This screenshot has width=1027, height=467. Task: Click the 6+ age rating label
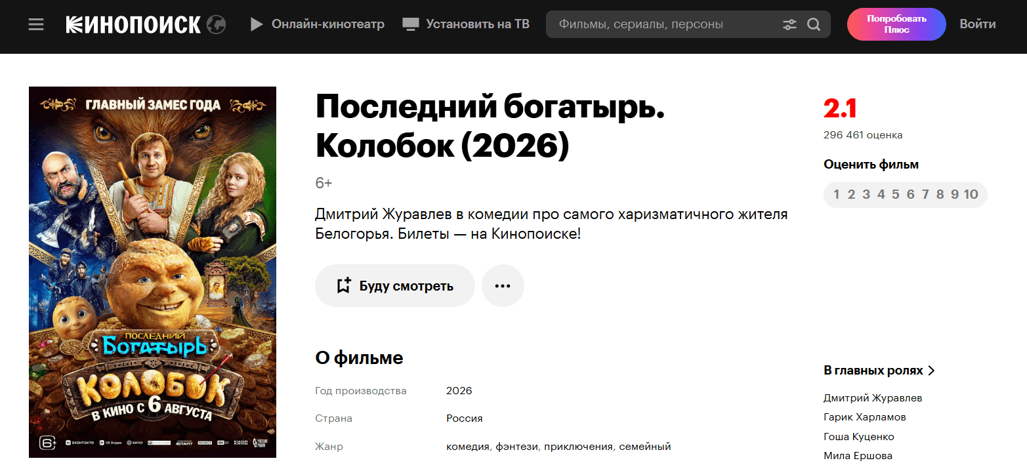coord(324,183)
